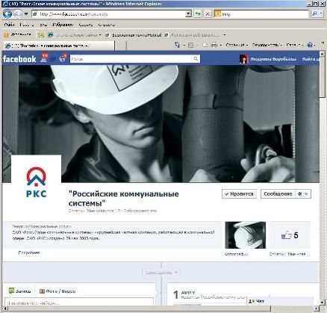Open the address bar history dropdown arrow
Screen dimensions: 327x313
tap(189, 14)
